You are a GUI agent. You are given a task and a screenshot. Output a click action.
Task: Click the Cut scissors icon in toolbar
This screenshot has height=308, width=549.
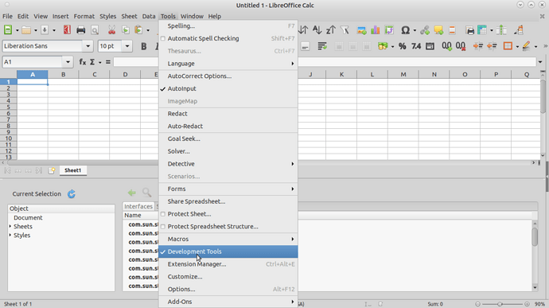111,30
